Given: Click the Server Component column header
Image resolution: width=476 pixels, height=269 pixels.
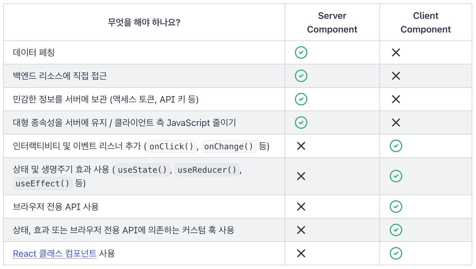Looking at the screenshot, I should [332, 23].
